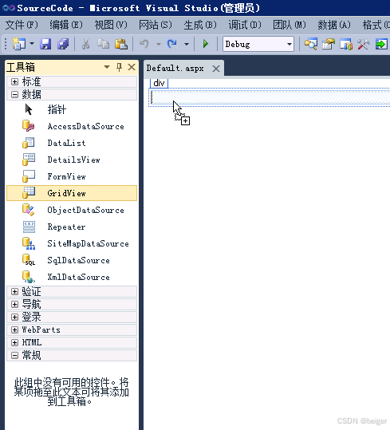Click the Save All toolbar icon
390x430 pixels.
(x=63, y=44)
